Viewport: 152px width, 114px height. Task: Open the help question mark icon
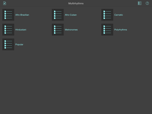pos(147,3)
